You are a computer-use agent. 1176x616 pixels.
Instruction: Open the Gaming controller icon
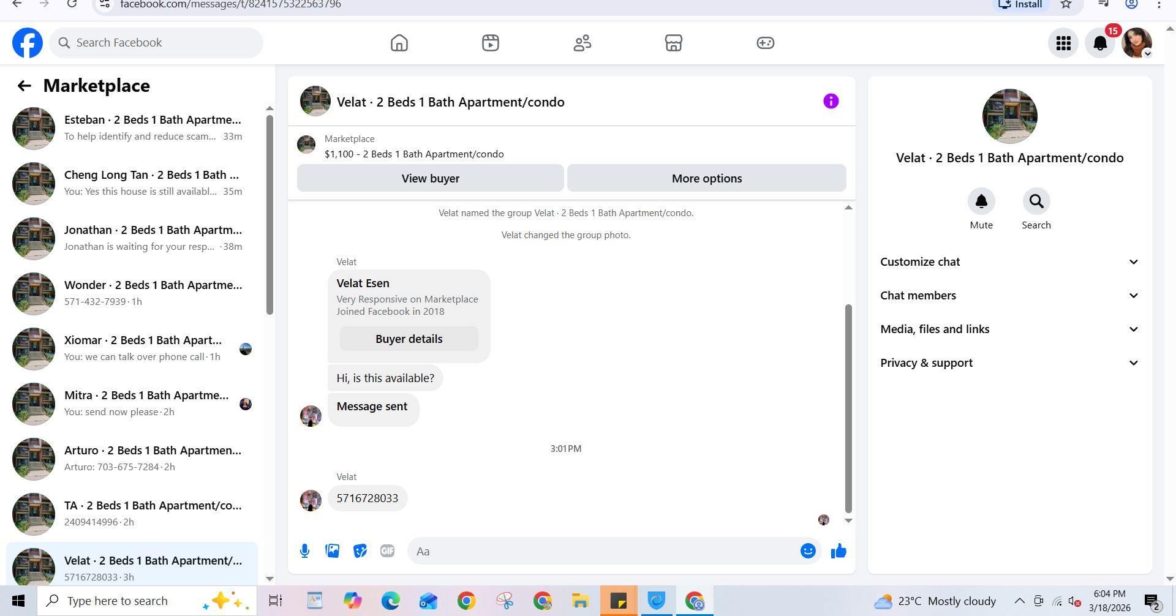[766, 43]
